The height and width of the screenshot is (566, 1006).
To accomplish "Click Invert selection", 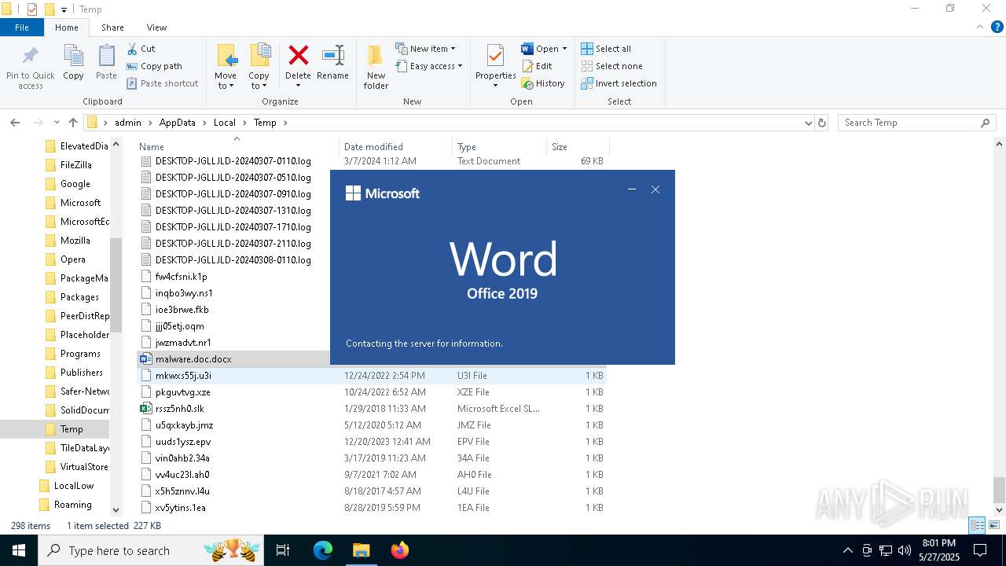I will (619, 83).
